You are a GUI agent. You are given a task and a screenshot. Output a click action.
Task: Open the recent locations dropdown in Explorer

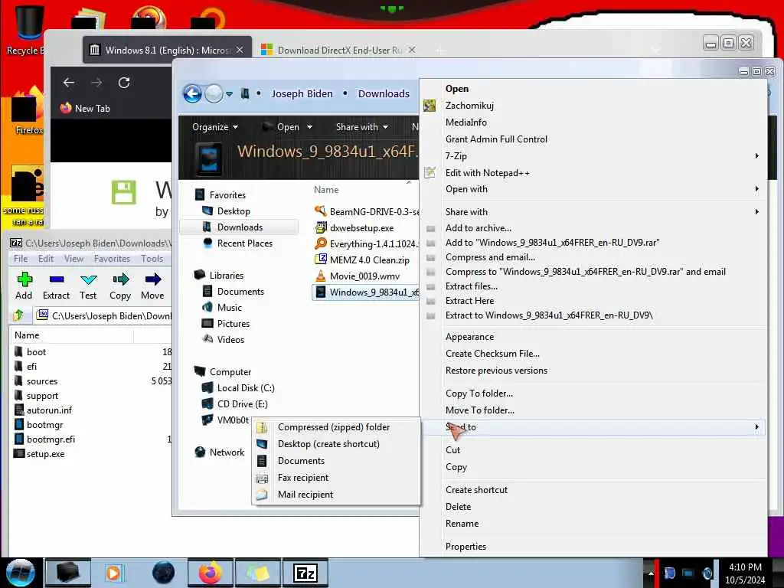pyautogui.click(x=229, y=94)
